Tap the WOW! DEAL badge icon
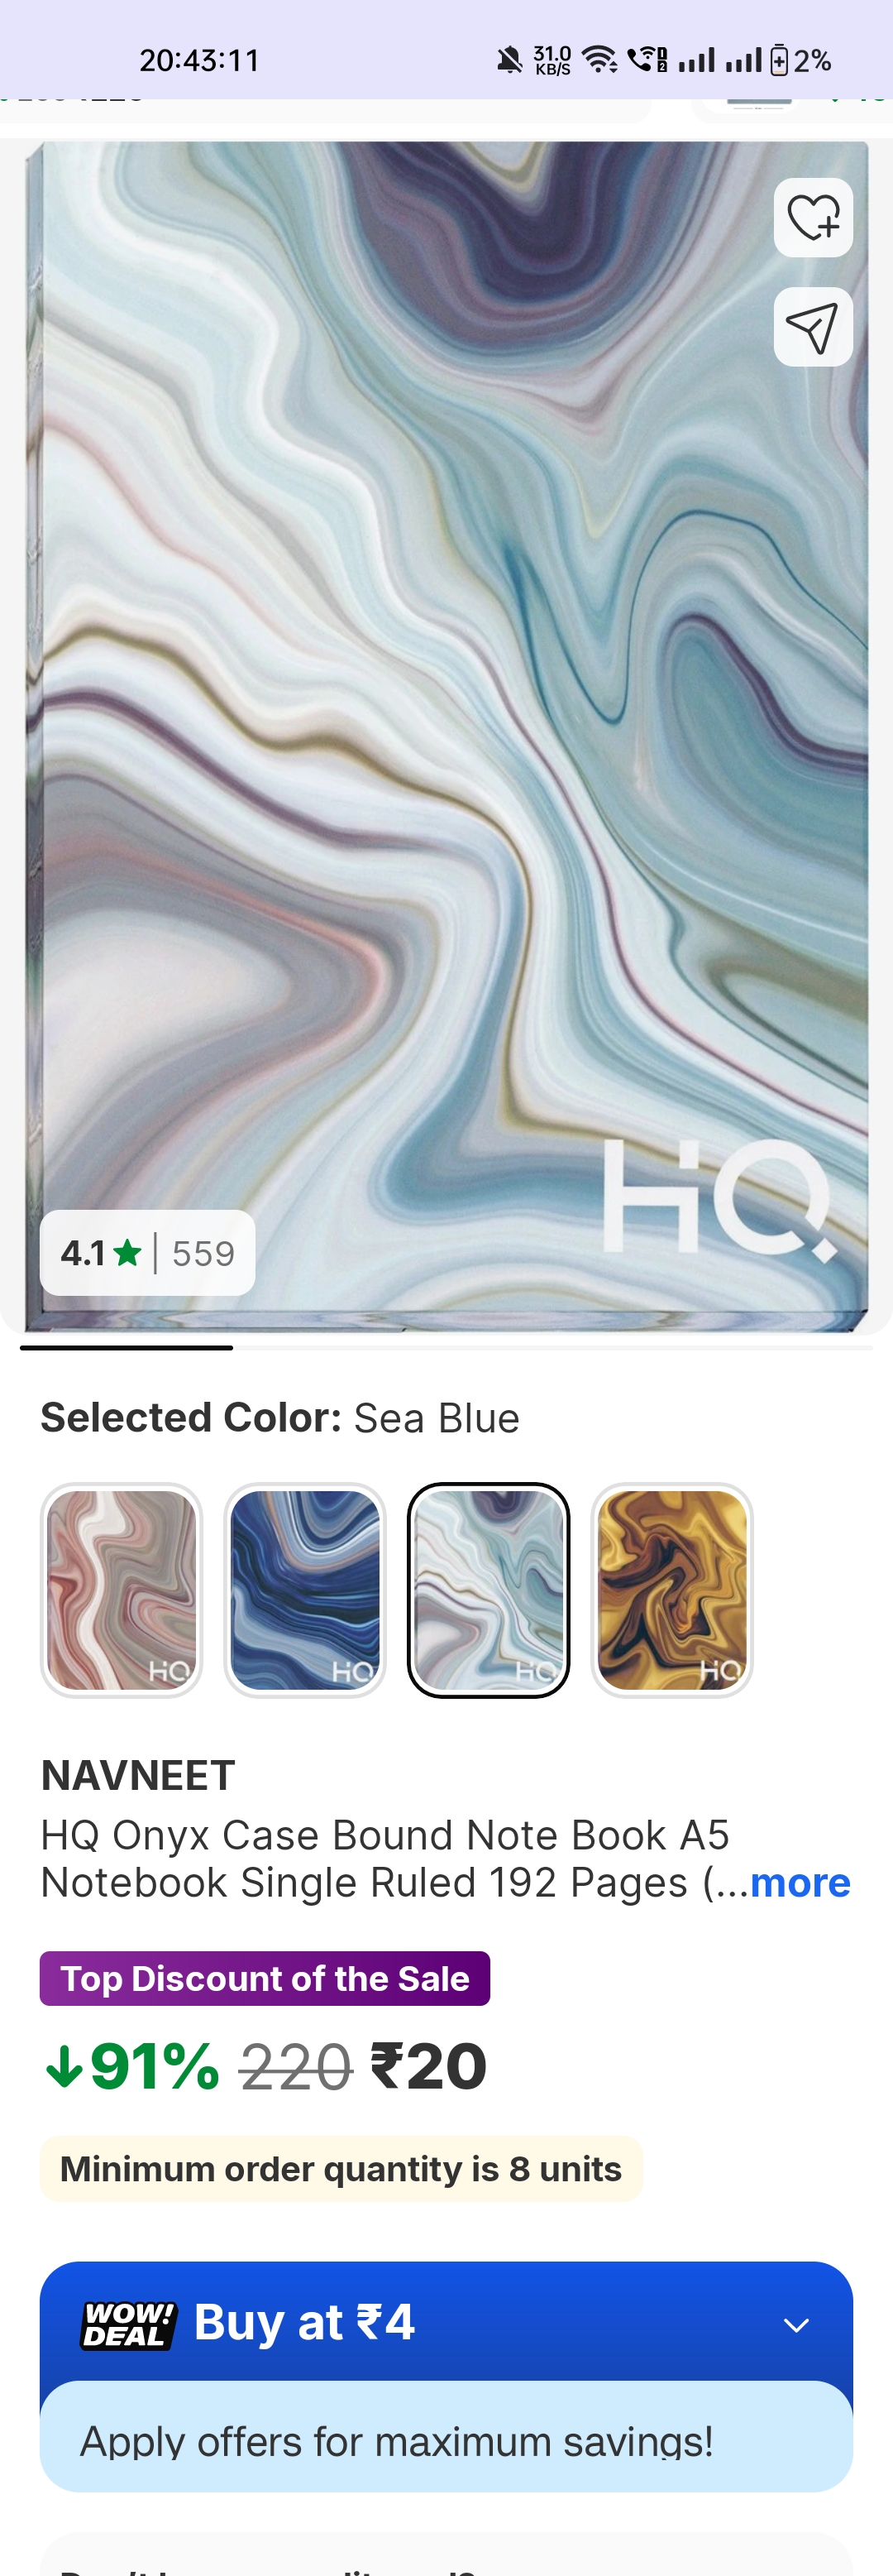Image resolution: width=893 pixels, height=2576 pixels. pyautogui.click(x=128, y=2324)
